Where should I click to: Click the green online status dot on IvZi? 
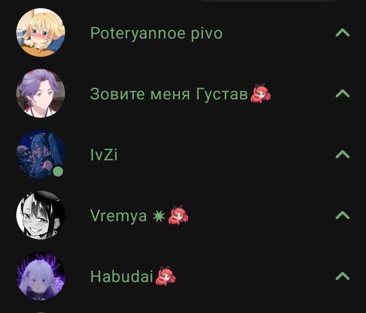58,171
